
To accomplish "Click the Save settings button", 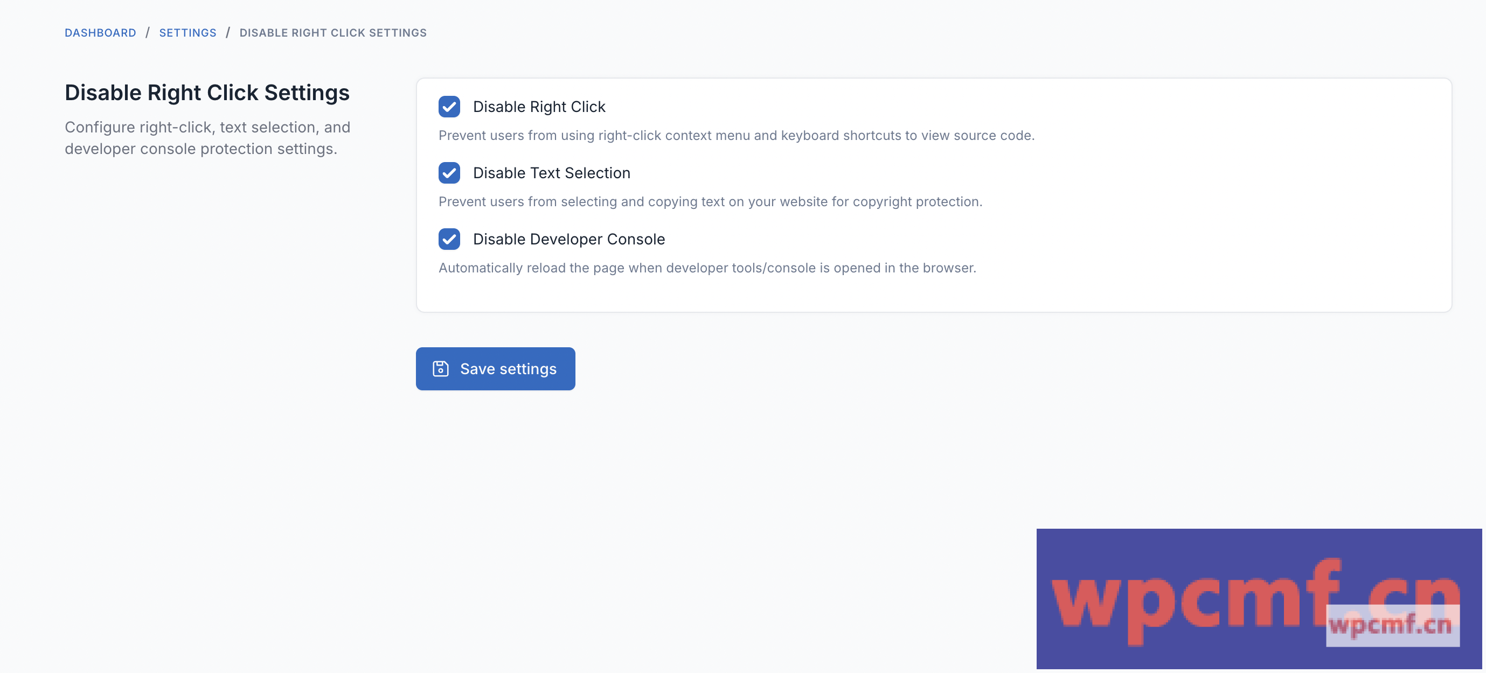I will coord(495,369).
